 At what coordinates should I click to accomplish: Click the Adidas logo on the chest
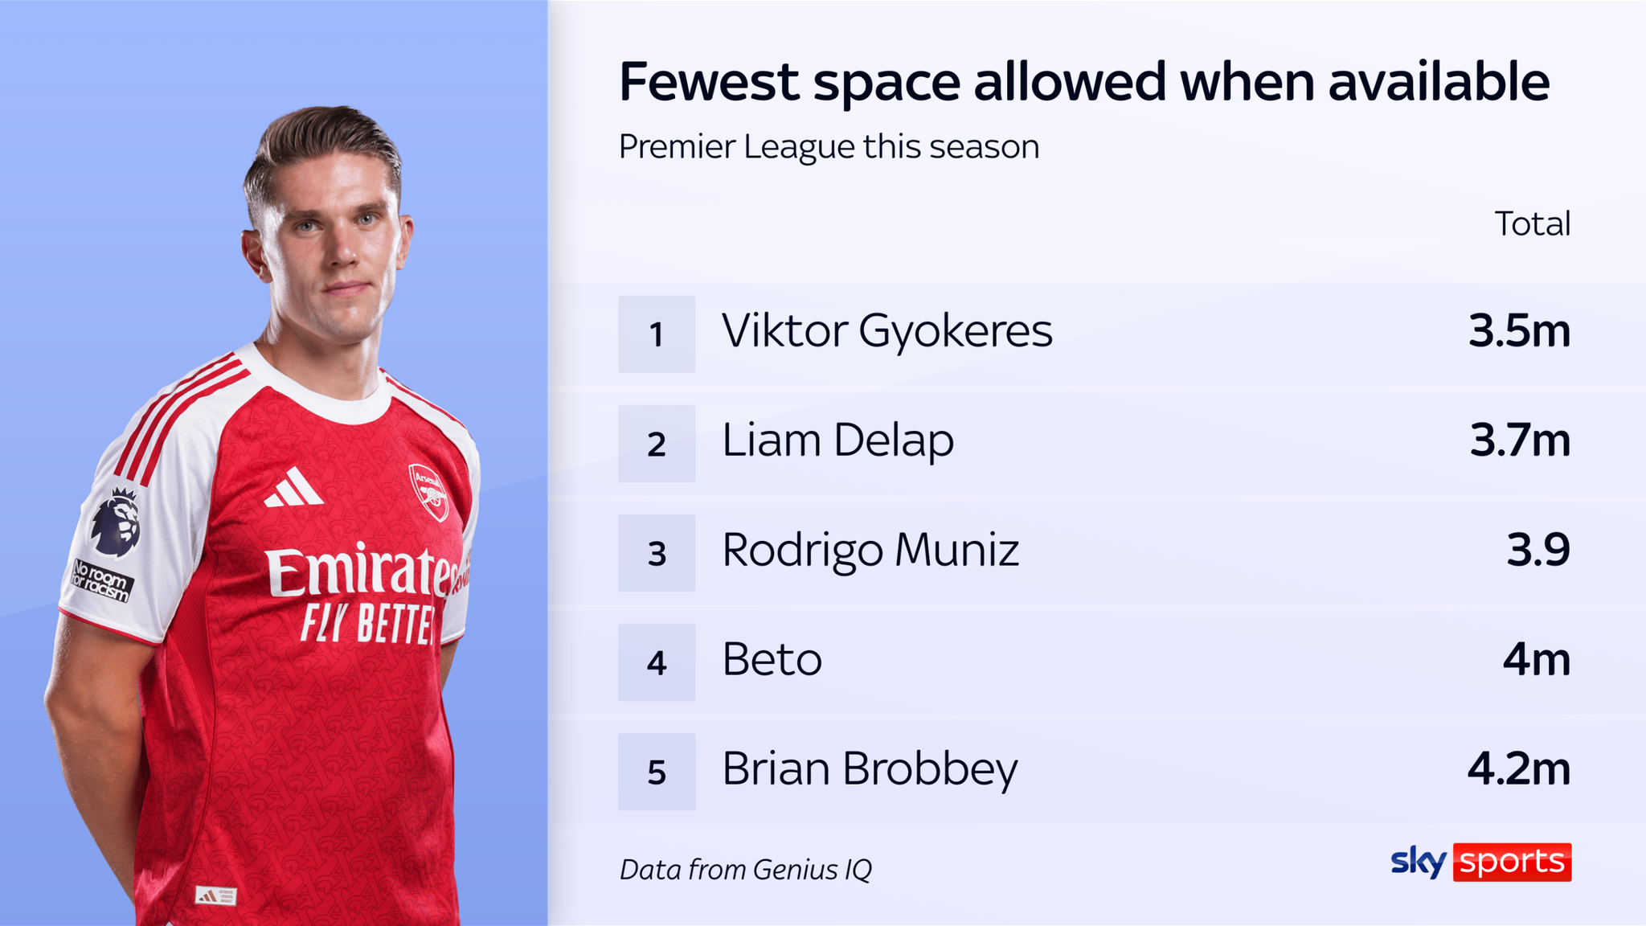tap(294, 489)
